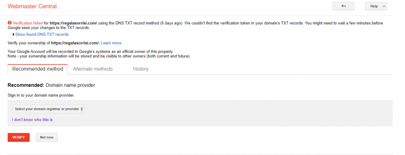Click the Recommended: Domain name provider heading
405x155 pixels.
(52, 85)
